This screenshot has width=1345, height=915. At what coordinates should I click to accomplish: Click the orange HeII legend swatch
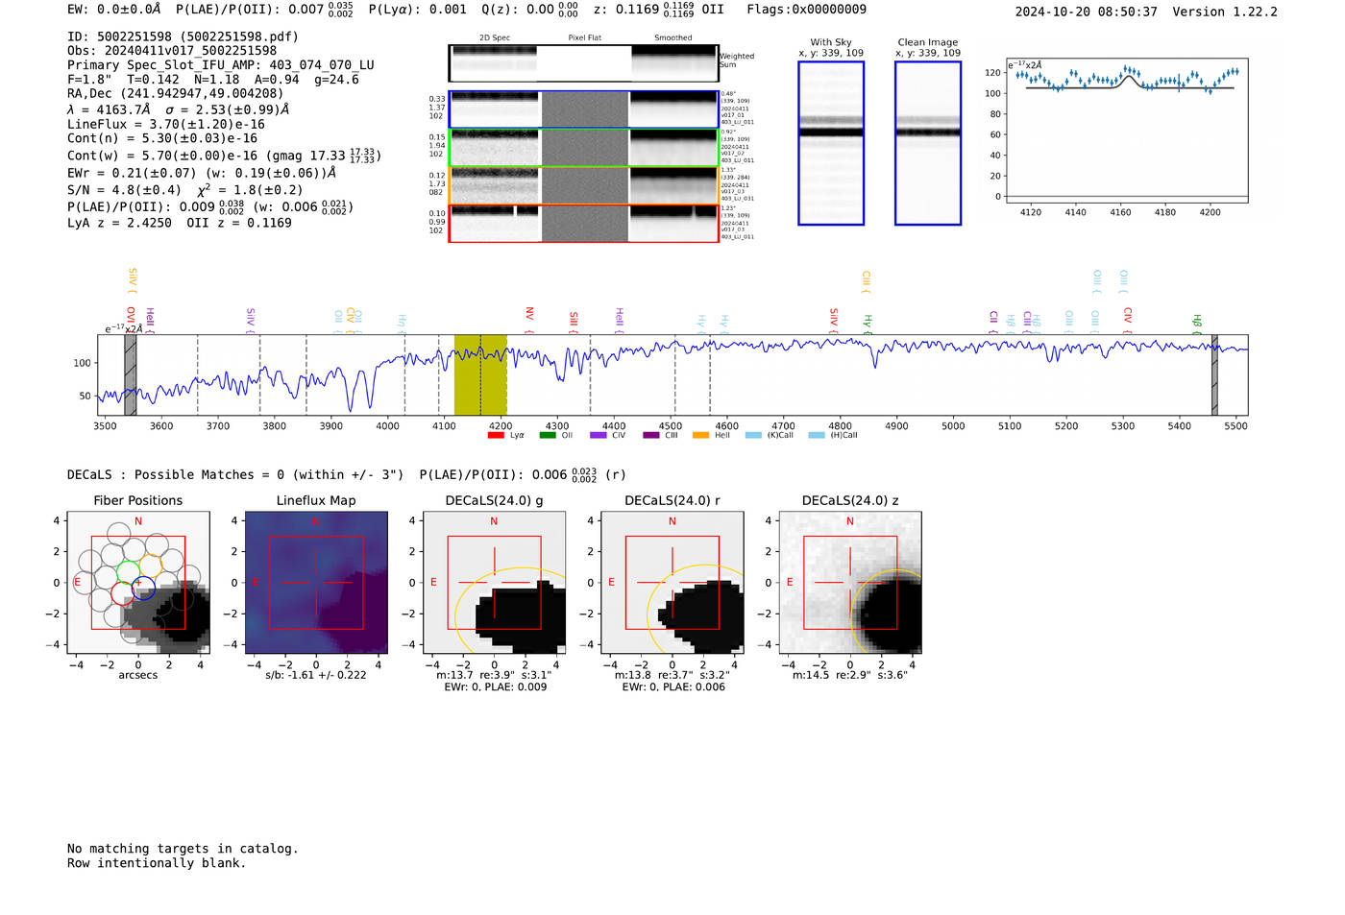(700, 436)
